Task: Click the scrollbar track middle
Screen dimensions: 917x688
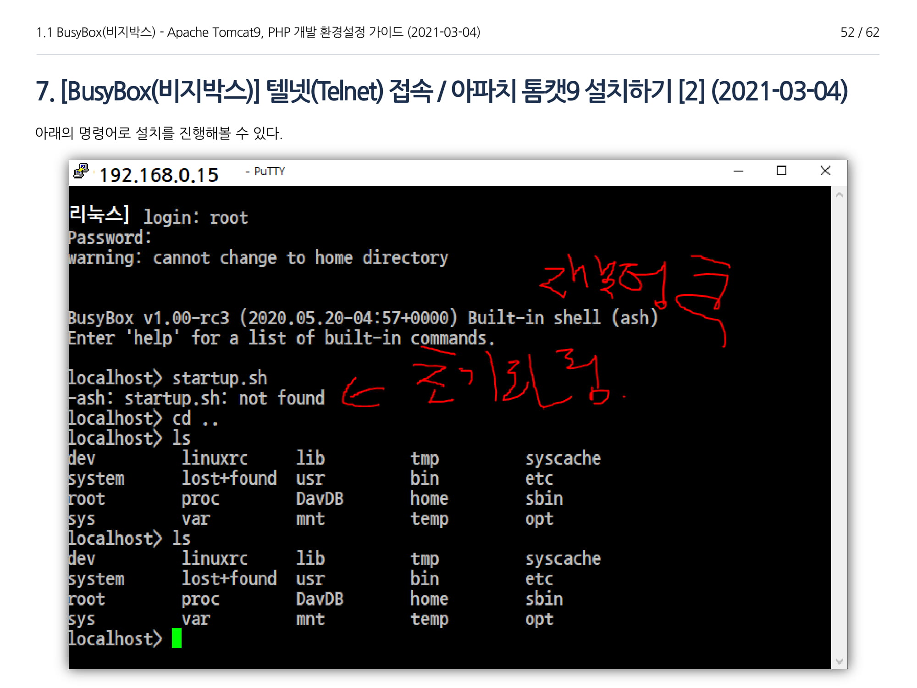Action: click(x=839, y=427)
